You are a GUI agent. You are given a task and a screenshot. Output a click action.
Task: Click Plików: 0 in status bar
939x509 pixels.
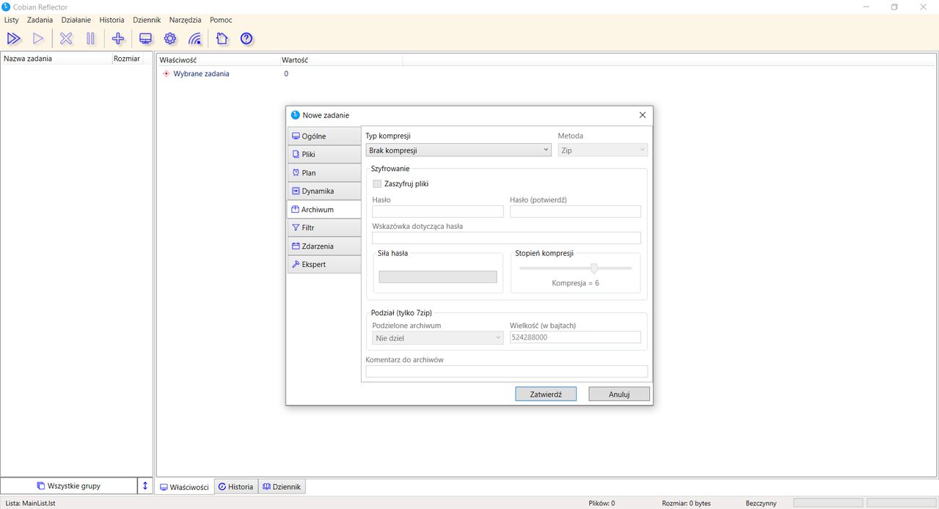click(x=602, y=503)
